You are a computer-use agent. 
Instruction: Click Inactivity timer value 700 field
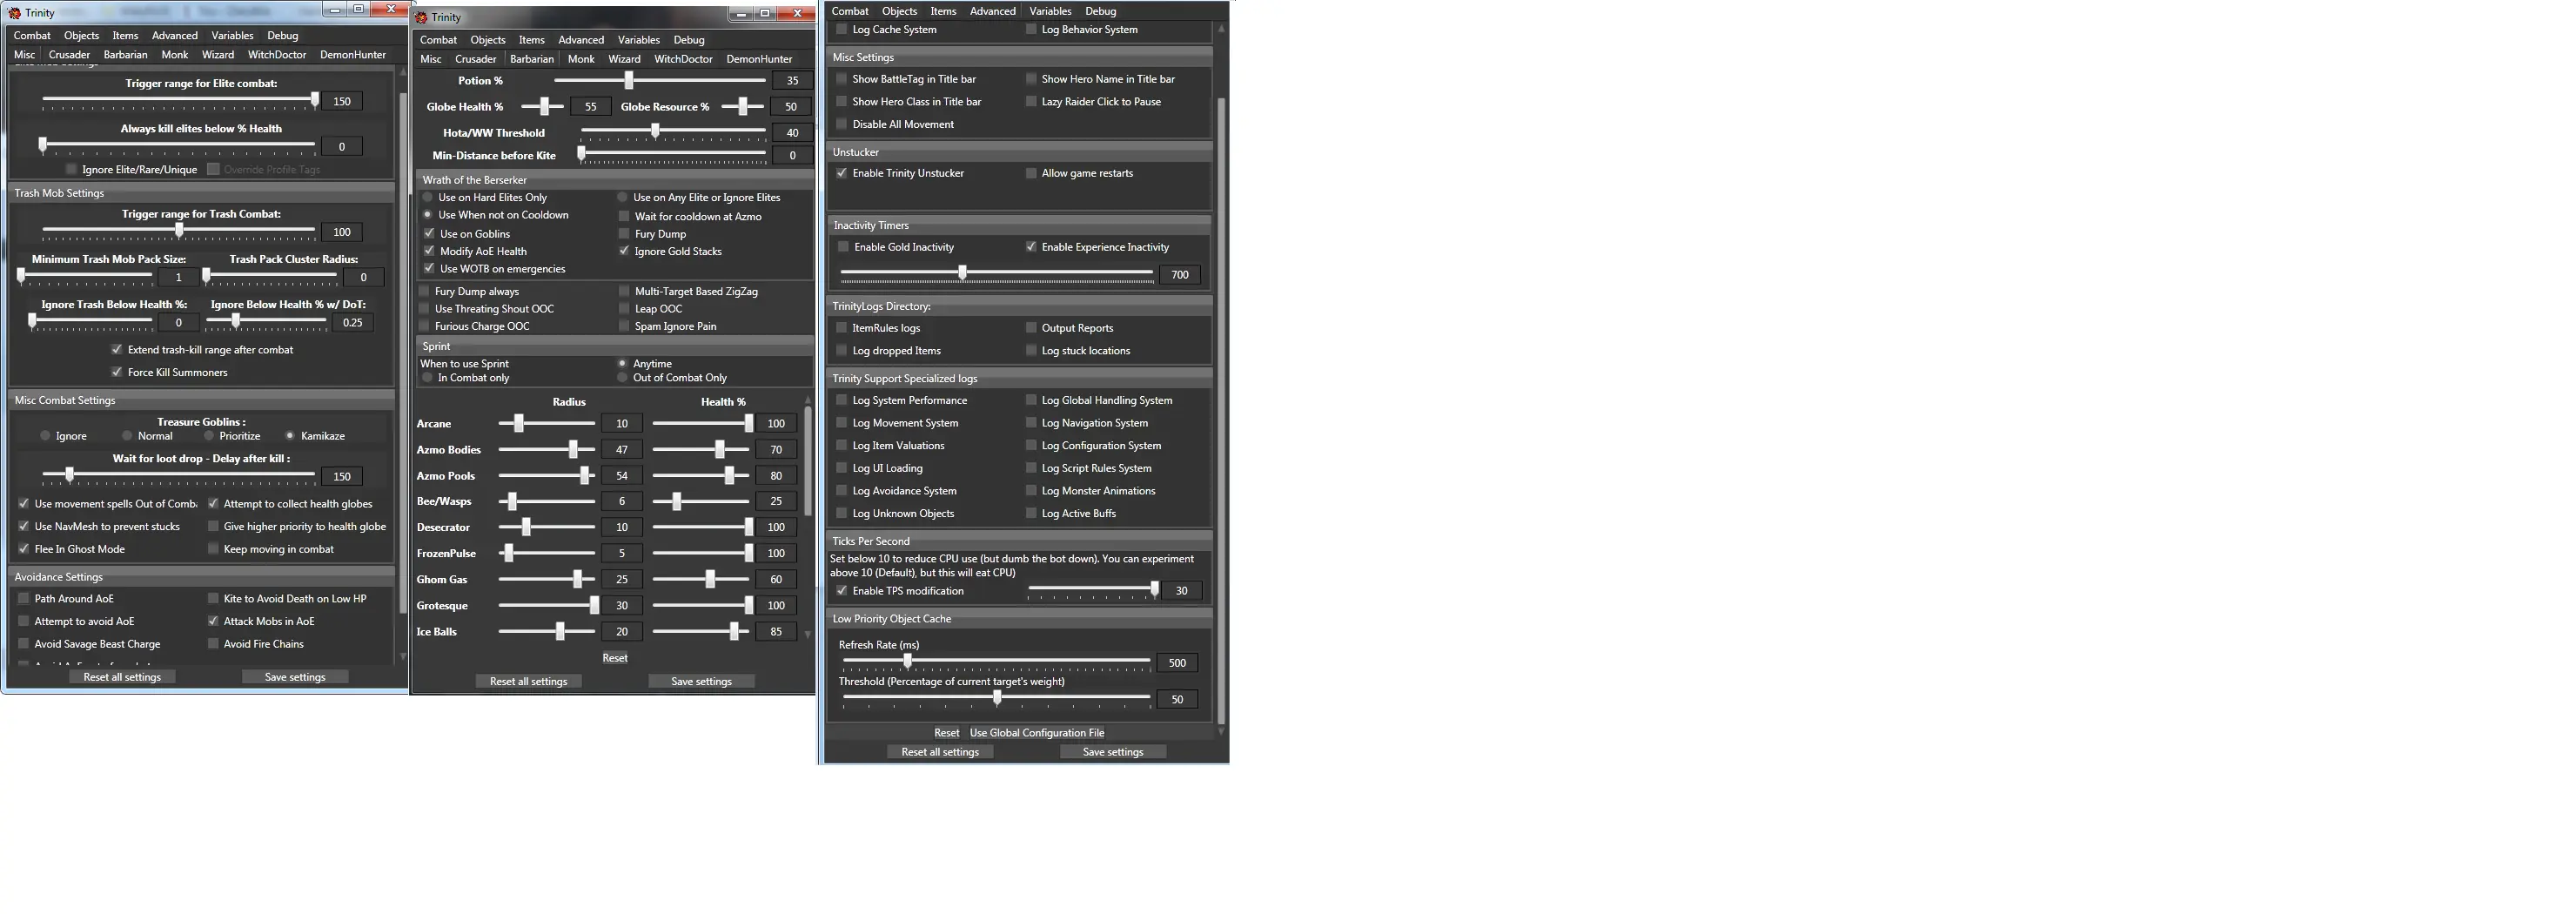(x=1180, y=275)
